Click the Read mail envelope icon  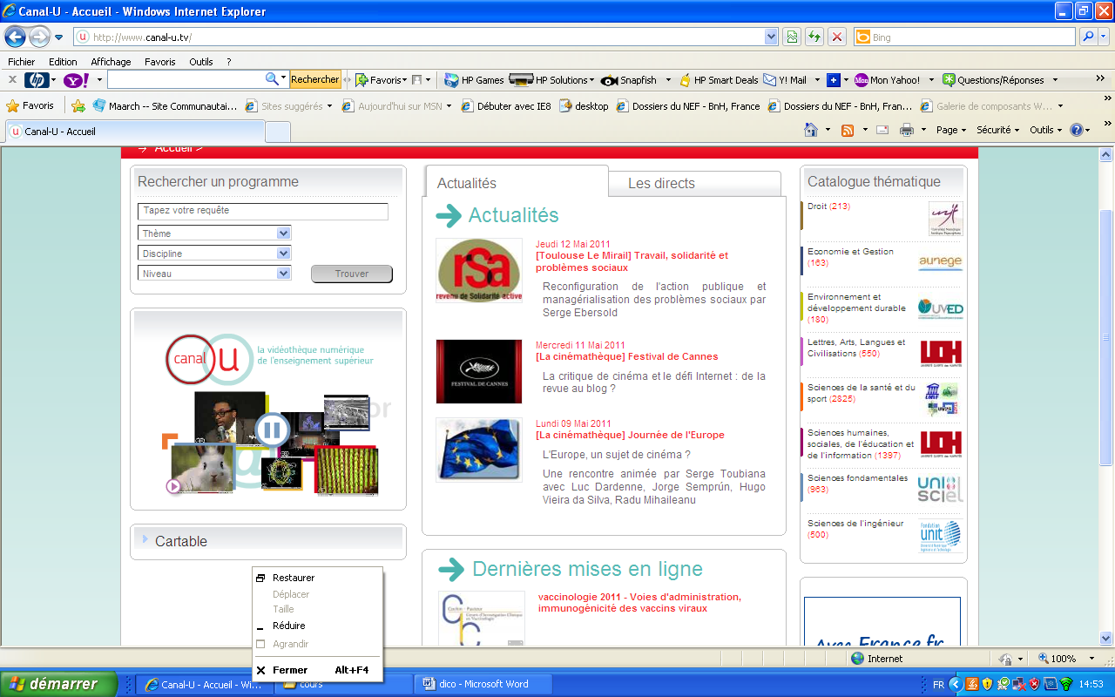pos(882,130)
